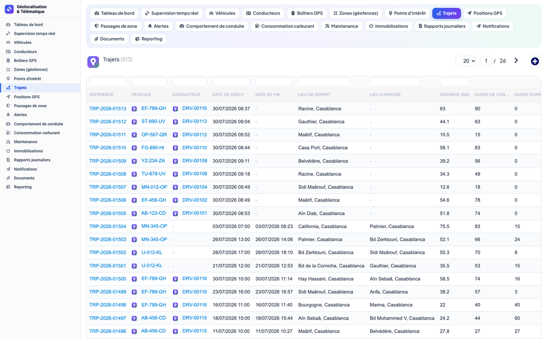Click the Date de début filter field

pyautogui.click(x=231, y=82)
